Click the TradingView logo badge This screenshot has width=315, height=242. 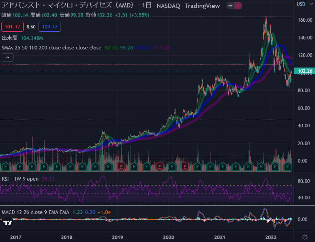pyautogui.click(x=8, y=223)
